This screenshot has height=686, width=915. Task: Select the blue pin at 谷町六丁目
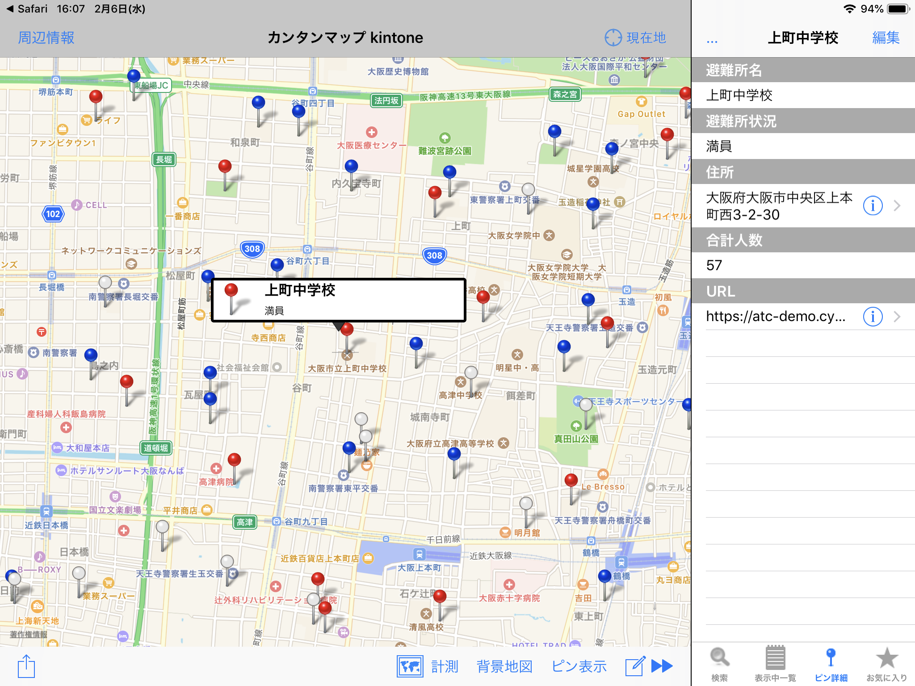[277, 264]
